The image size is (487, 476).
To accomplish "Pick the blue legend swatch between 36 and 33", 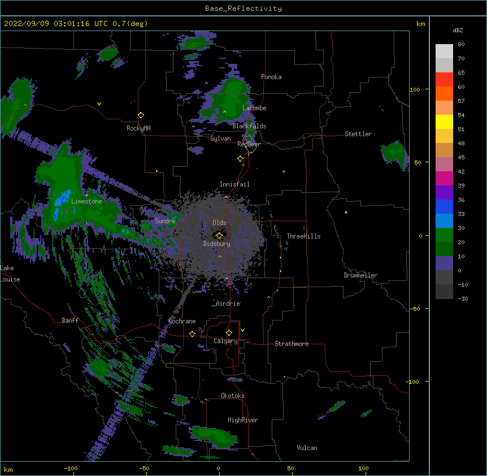I will click(444, 206).
